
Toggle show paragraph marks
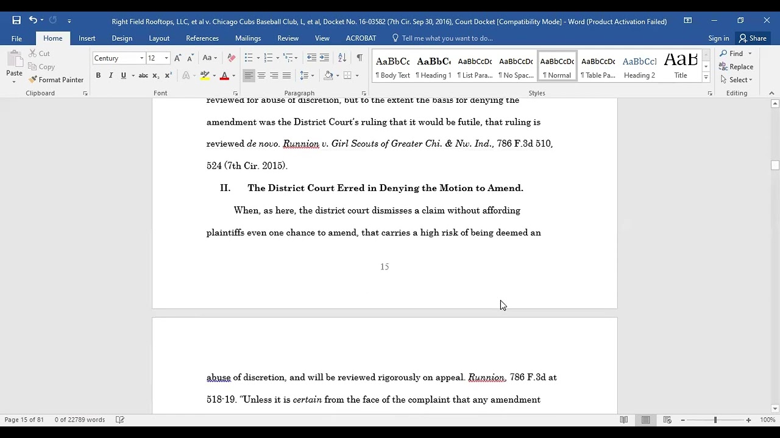click(360, 58)
